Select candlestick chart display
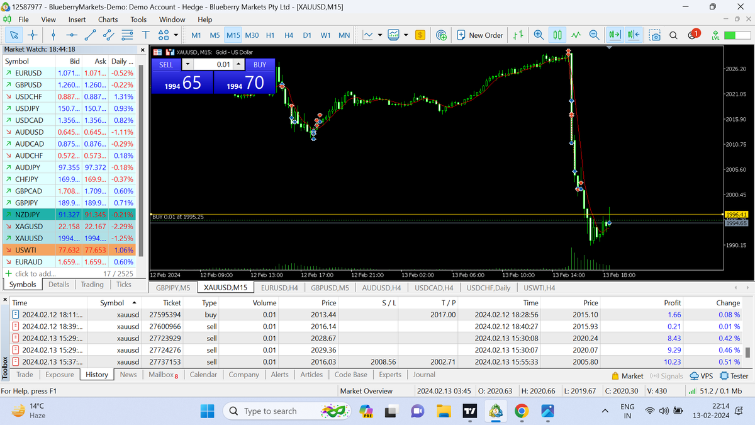The width and height of the screenshot is (755, 425). [557, 35]
